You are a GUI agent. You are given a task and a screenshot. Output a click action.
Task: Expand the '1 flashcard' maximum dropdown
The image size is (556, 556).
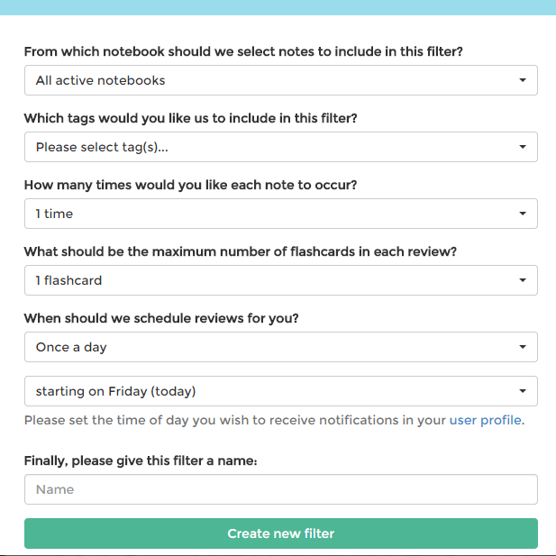(x=281, y=280)
